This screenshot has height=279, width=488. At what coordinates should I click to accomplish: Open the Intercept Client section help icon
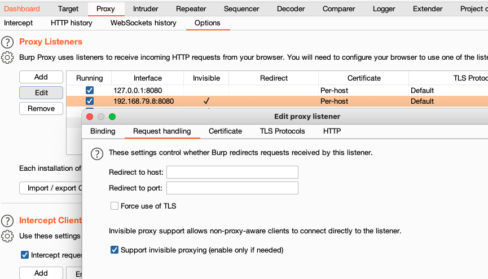pos(7,221)
